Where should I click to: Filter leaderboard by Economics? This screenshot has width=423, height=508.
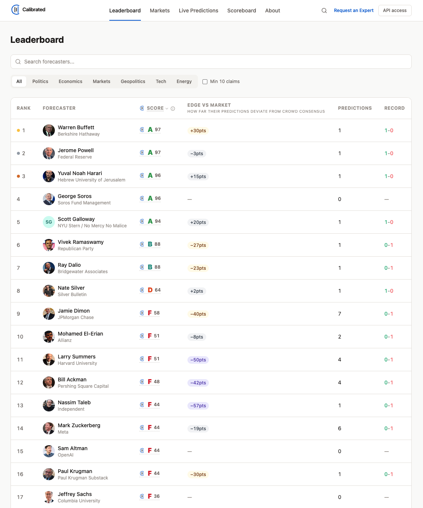[71, 82]
